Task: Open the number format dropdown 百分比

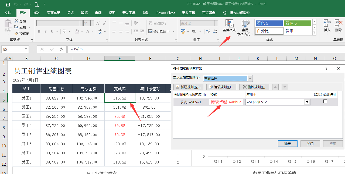Action: pyautogui.click(x=216, y=23)
